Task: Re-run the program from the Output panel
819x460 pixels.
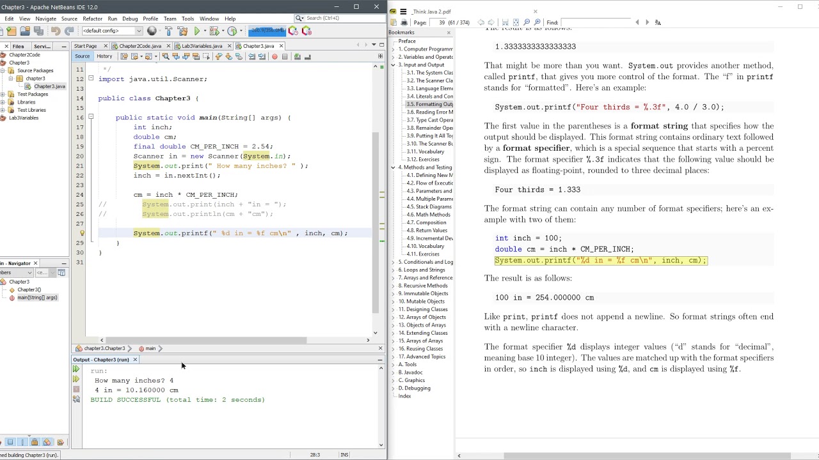Action: click(x=76, y=369)
